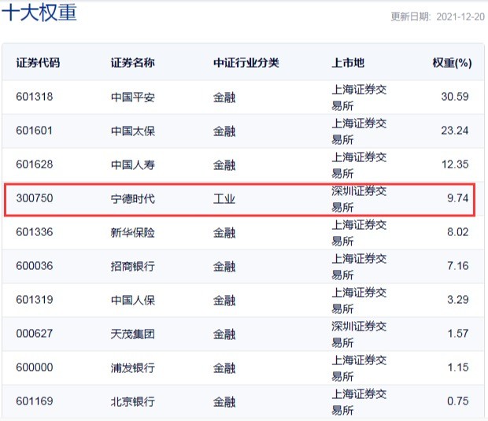This screenshot has width=488, height=421.
Task: Select security code 601169
Action: [35, 402]
